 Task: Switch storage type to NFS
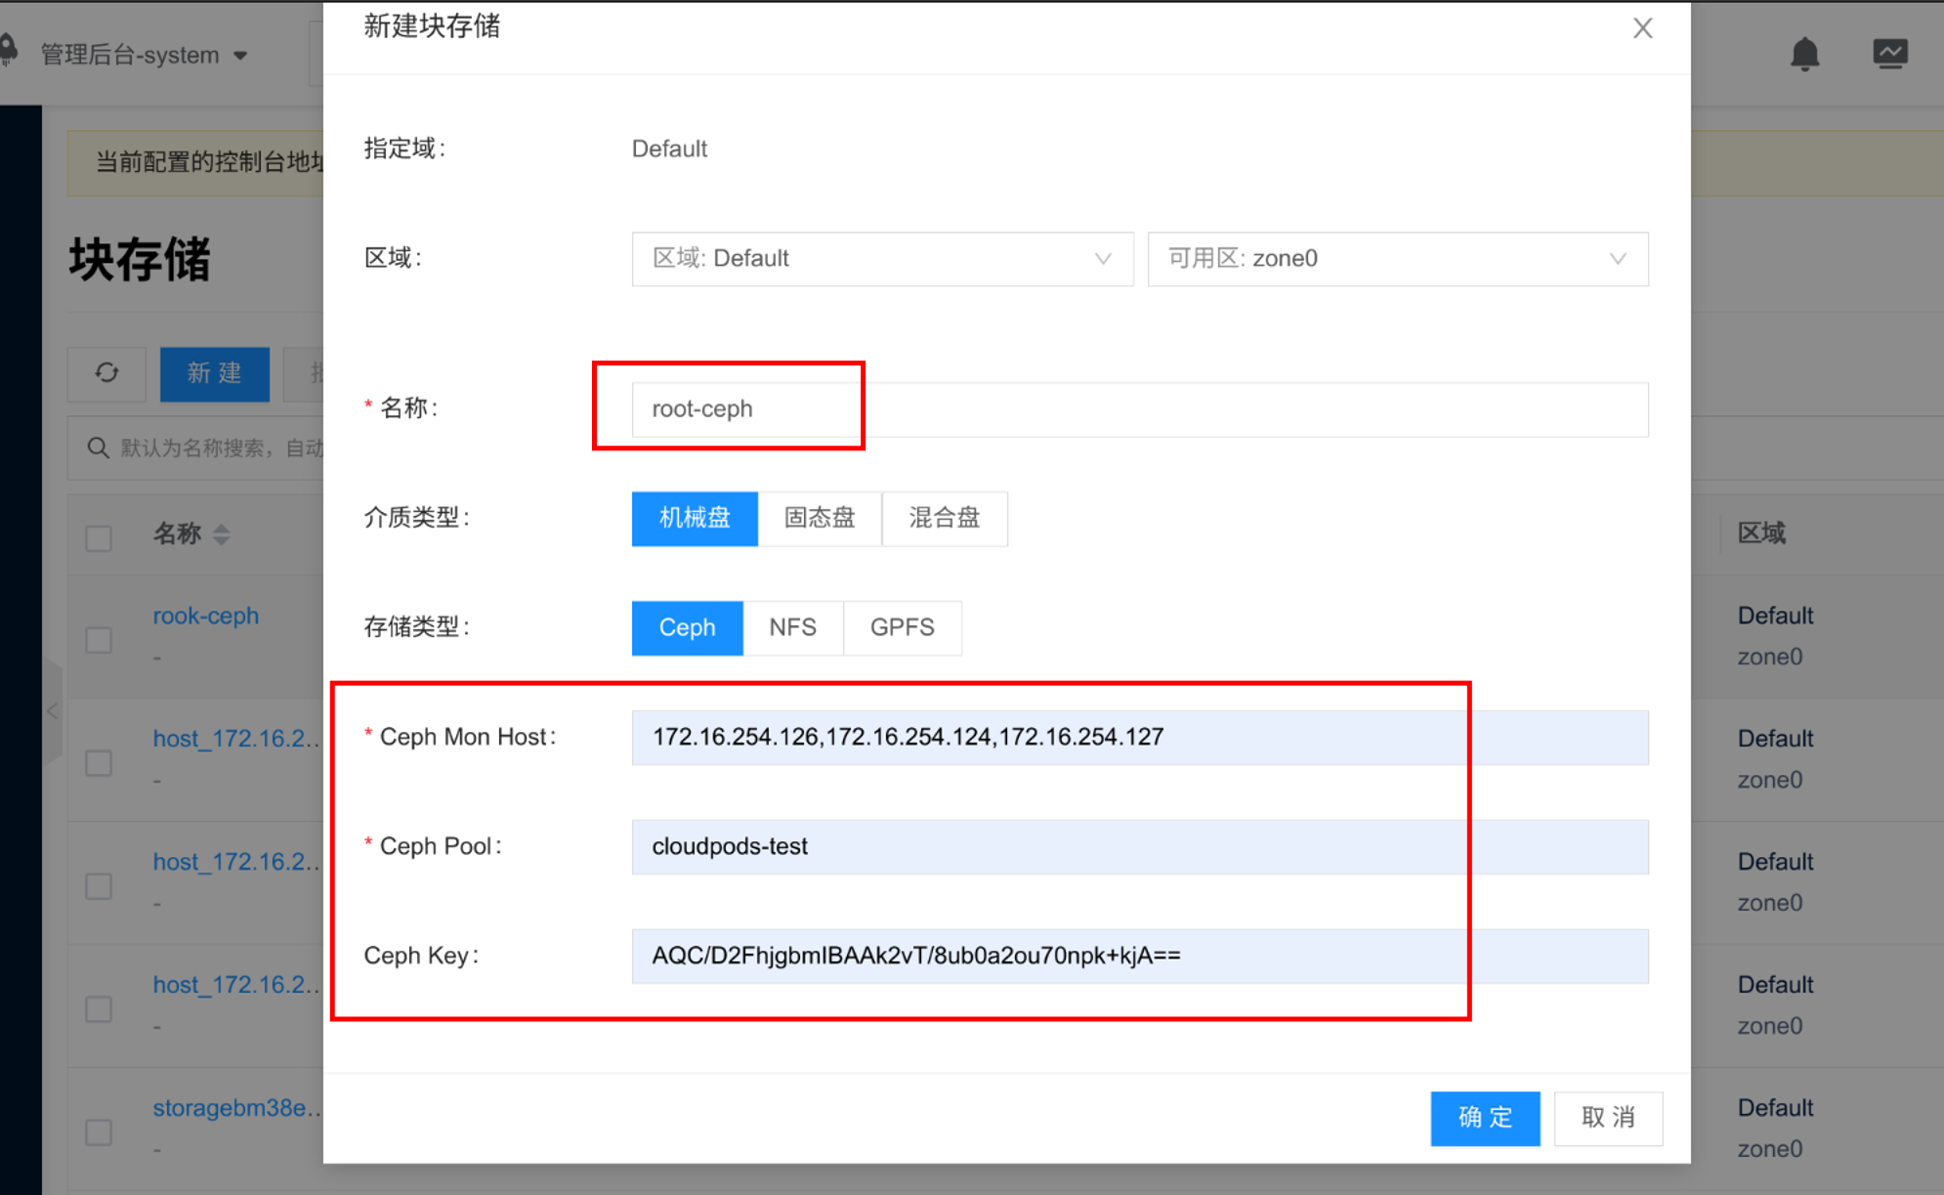(x=791, y=627)
